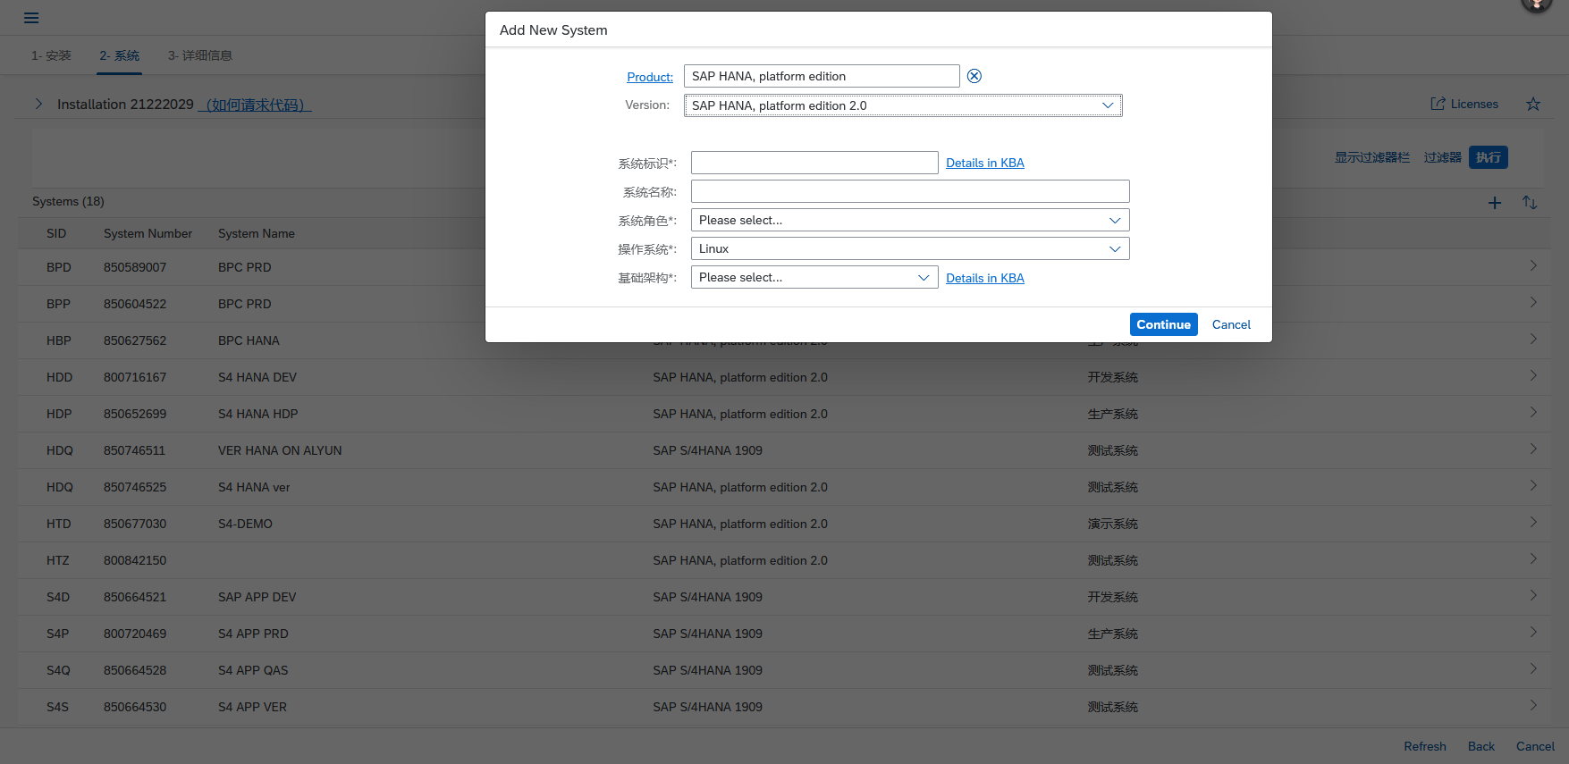Open Licenses external link icon

tap(1438, 104)
